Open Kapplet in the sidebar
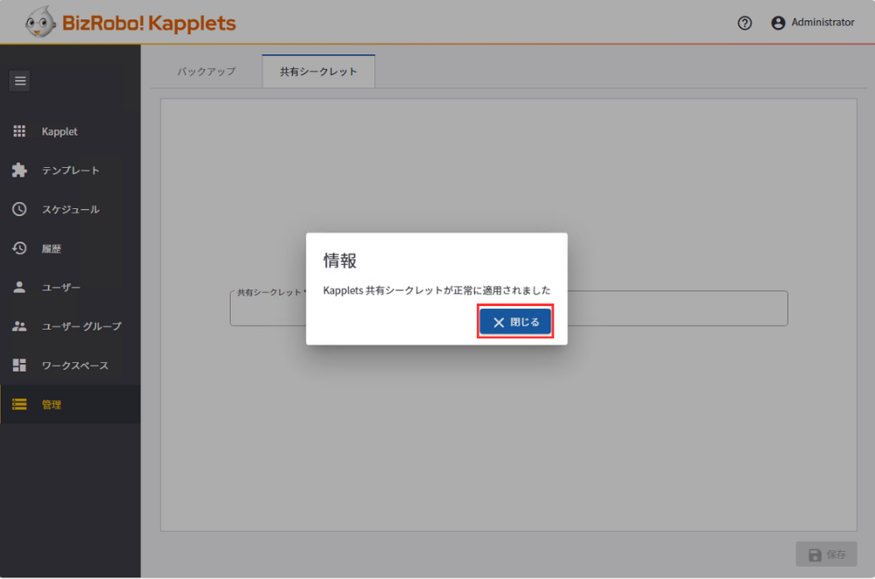 click(70, 131)
